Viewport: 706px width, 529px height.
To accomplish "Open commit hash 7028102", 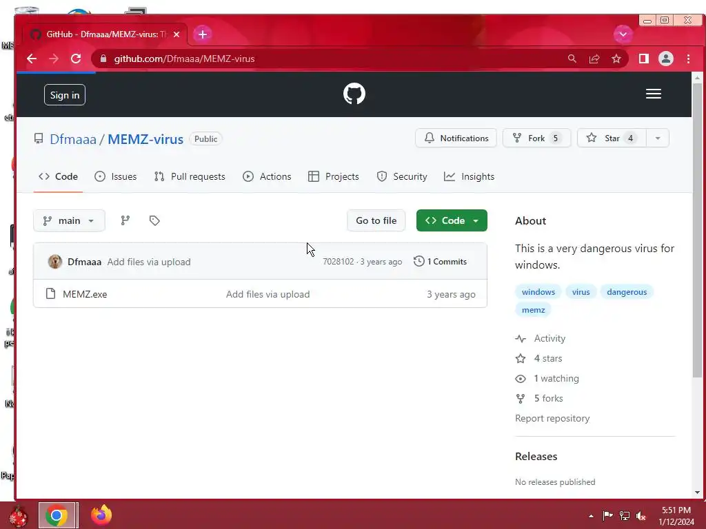I will coord(338,262).
